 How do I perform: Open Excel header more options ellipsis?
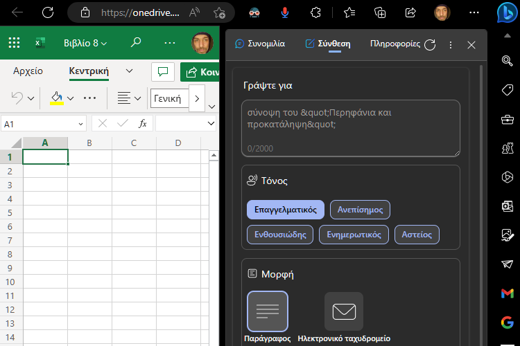click(169, 43)
